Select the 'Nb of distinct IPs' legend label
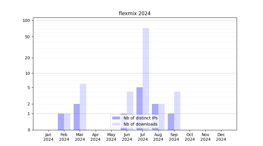263x146 pixels. tap(140, 118)
